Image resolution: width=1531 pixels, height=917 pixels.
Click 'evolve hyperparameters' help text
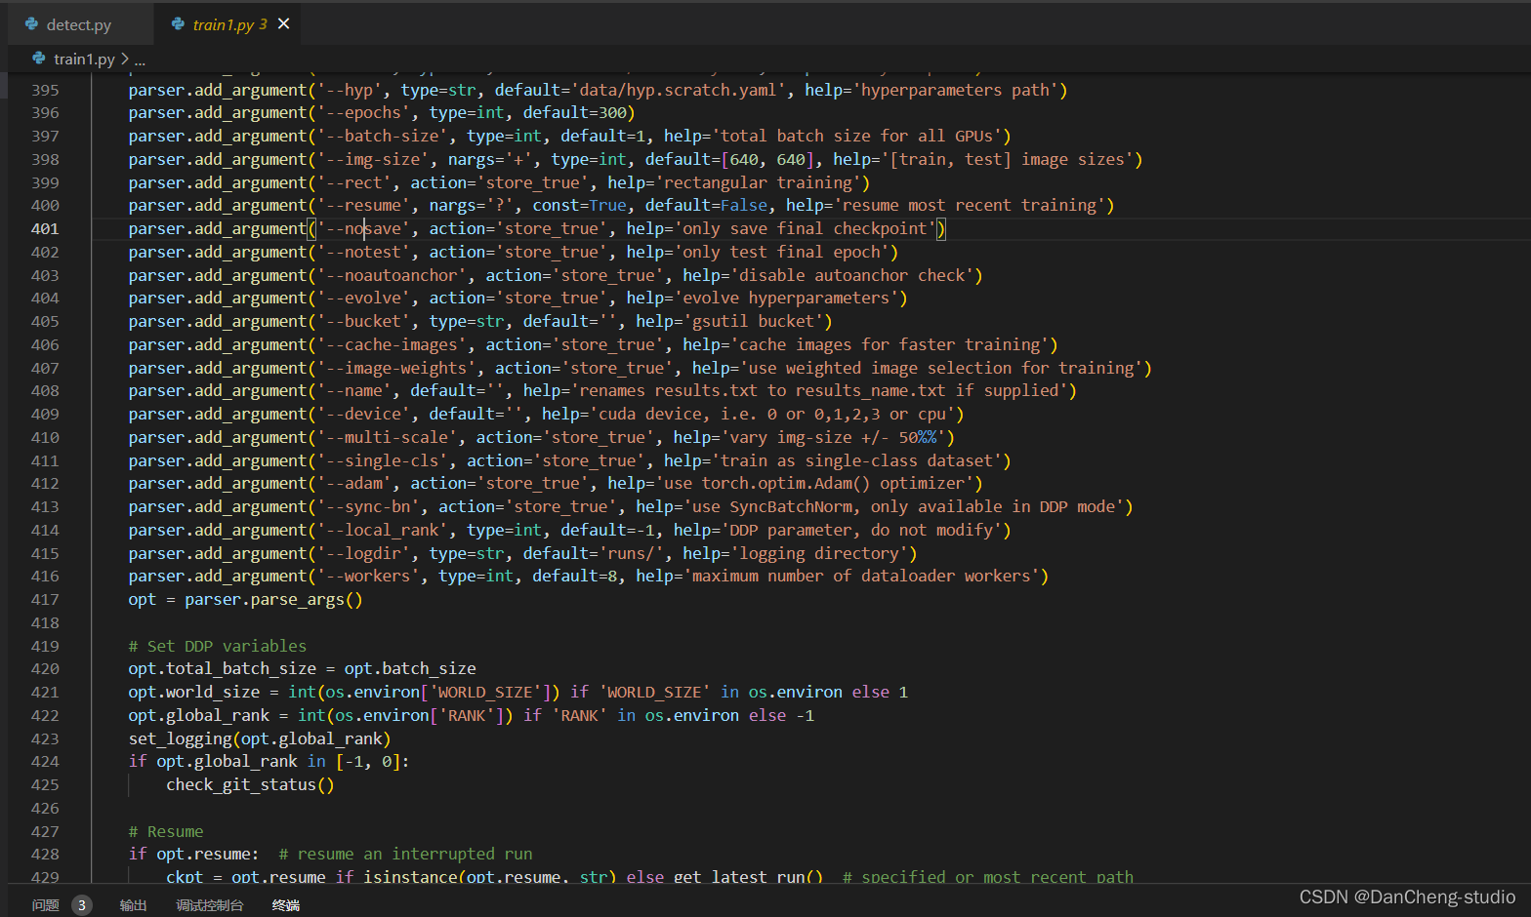(786, 299)
